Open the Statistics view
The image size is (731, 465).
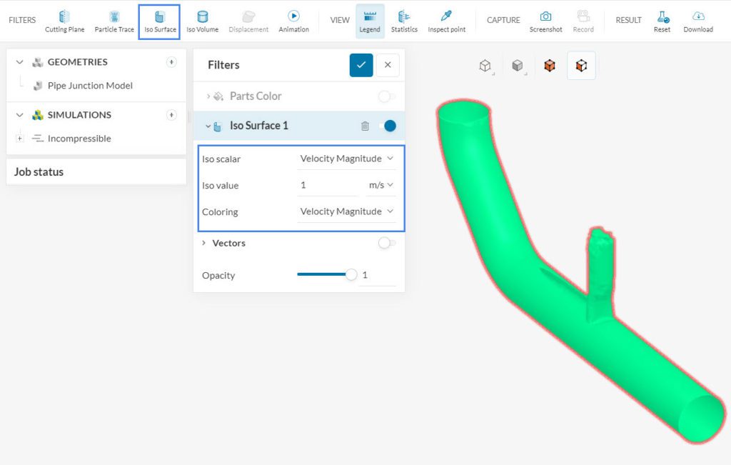click(x=404, y=21)
